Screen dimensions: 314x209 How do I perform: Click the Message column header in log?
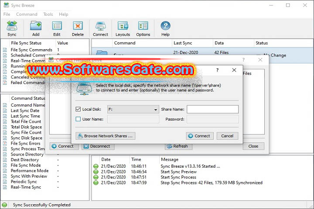coord(236,159)
